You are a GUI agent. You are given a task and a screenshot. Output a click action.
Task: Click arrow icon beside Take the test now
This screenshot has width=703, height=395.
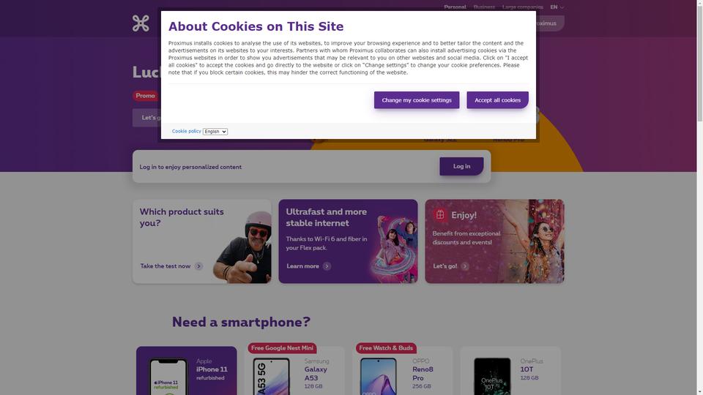198,266
